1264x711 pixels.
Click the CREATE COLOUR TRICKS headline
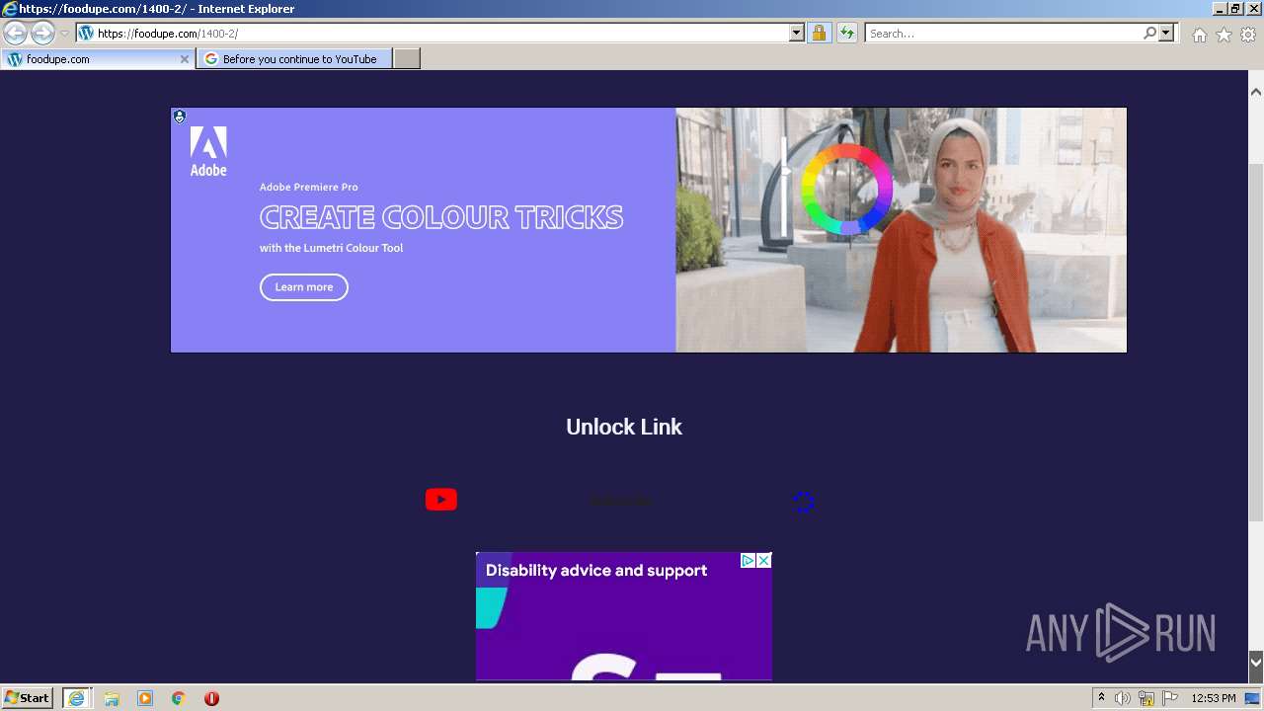click(441, 217)
